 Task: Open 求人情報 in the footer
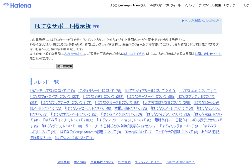point(80,162)
